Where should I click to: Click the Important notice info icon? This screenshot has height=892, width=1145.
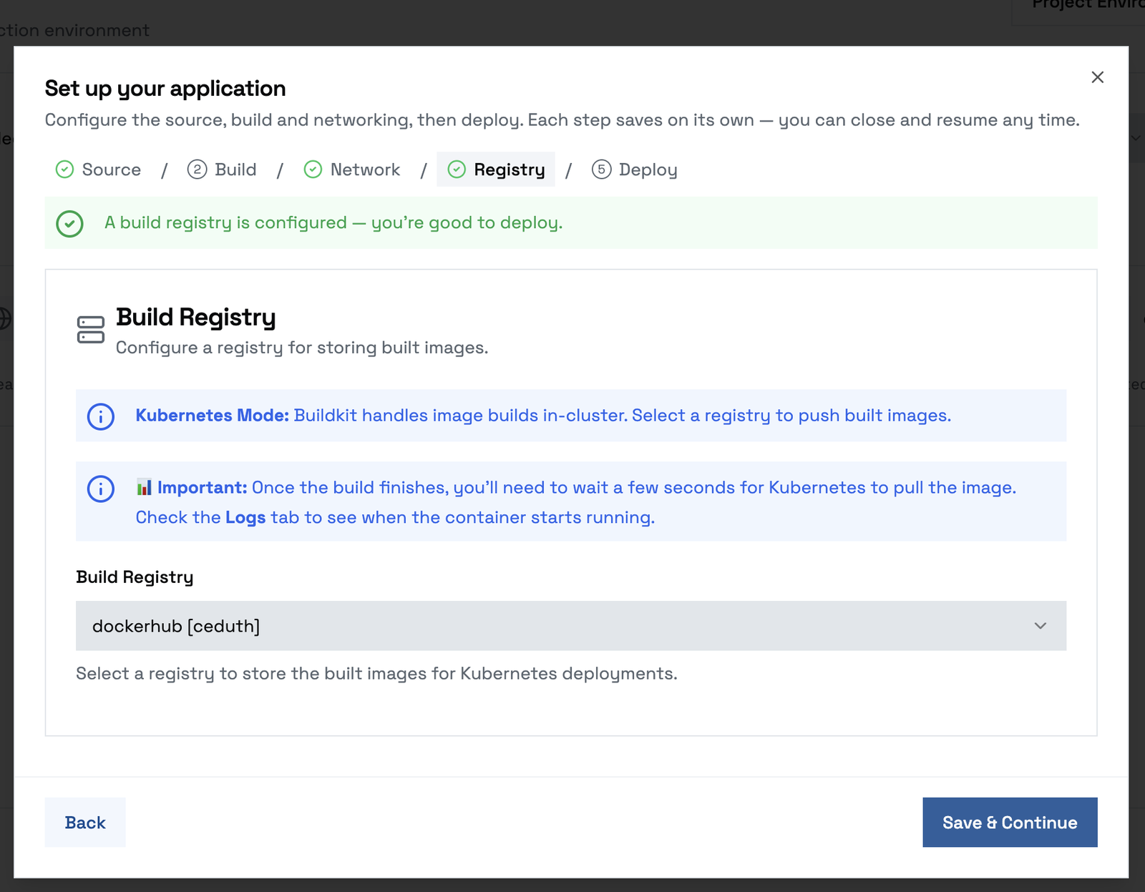click(x=101, y=489)
